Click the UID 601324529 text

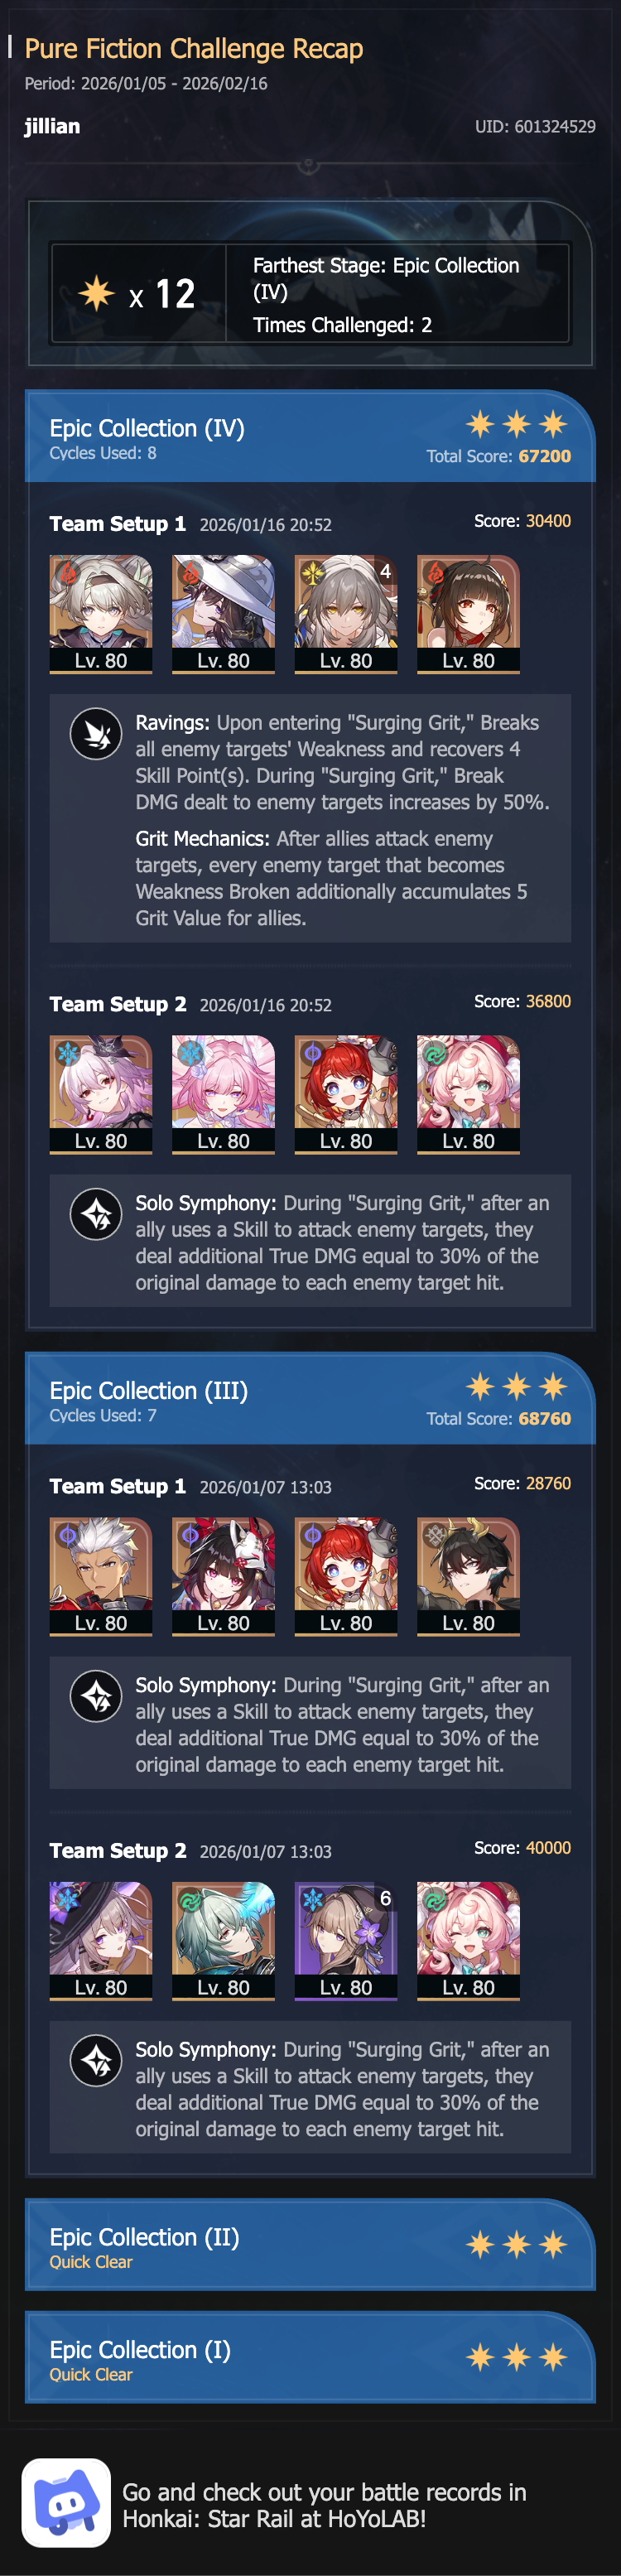click(535, 127)
